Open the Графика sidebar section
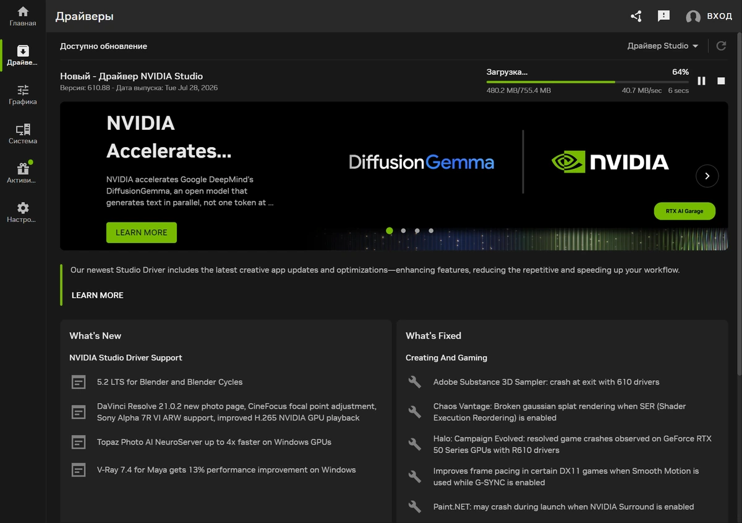The height and width of the screenshot is (523, 742). [23, 95]
